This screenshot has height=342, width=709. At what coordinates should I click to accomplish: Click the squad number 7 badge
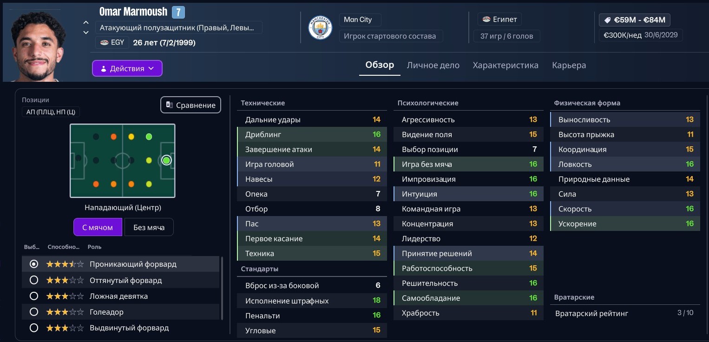178,12
